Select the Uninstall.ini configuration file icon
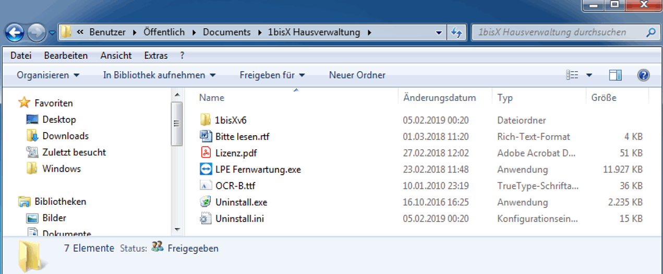The height and width of the screenshot is (274, 663). click(x=206, y=219)
